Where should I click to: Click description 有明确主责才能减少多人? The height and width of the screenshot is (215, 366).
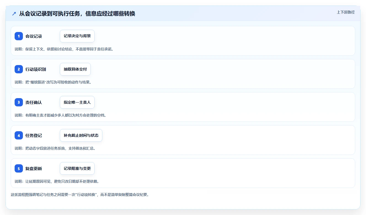click(60, 115)
